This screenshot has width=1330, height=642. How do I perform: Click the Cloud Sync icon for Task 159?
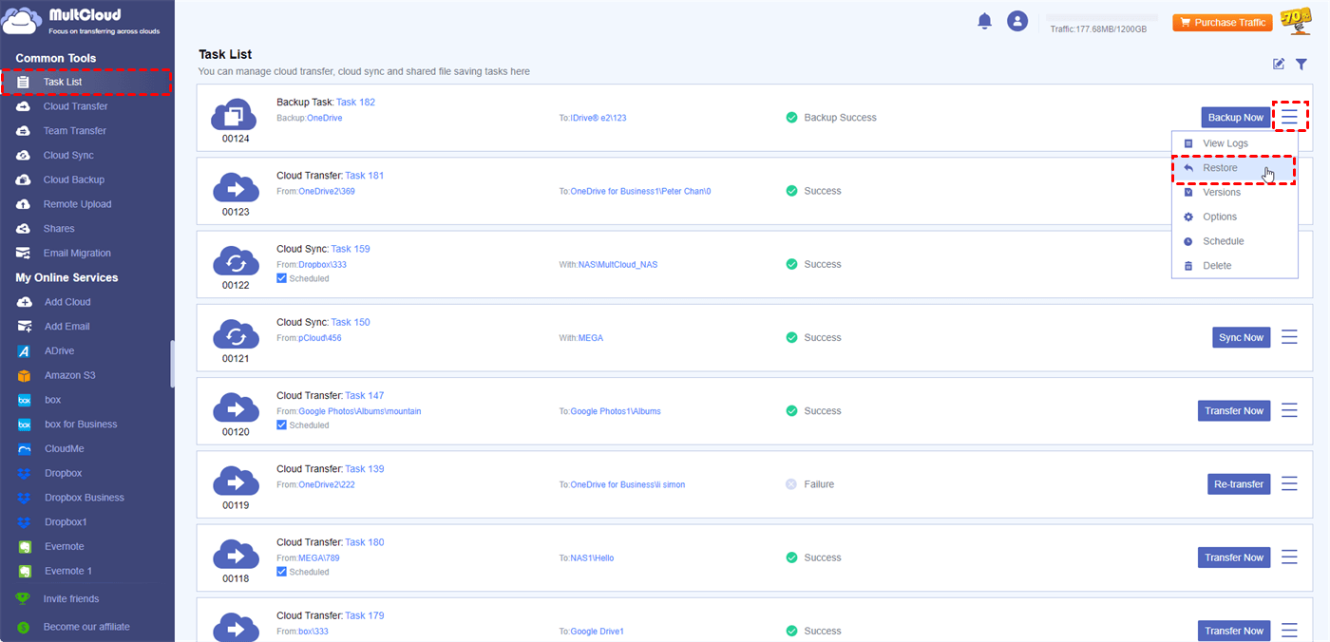click(235, 260)
